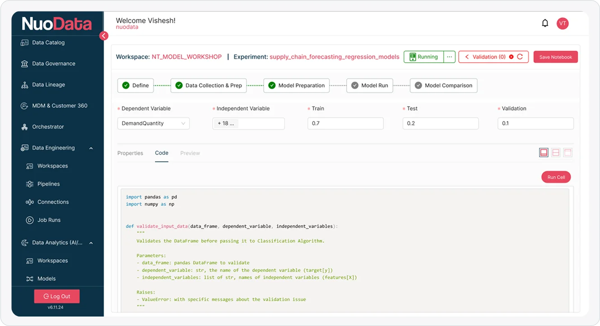Open Pipelines under Data Engineering

[x=49, y=184]
